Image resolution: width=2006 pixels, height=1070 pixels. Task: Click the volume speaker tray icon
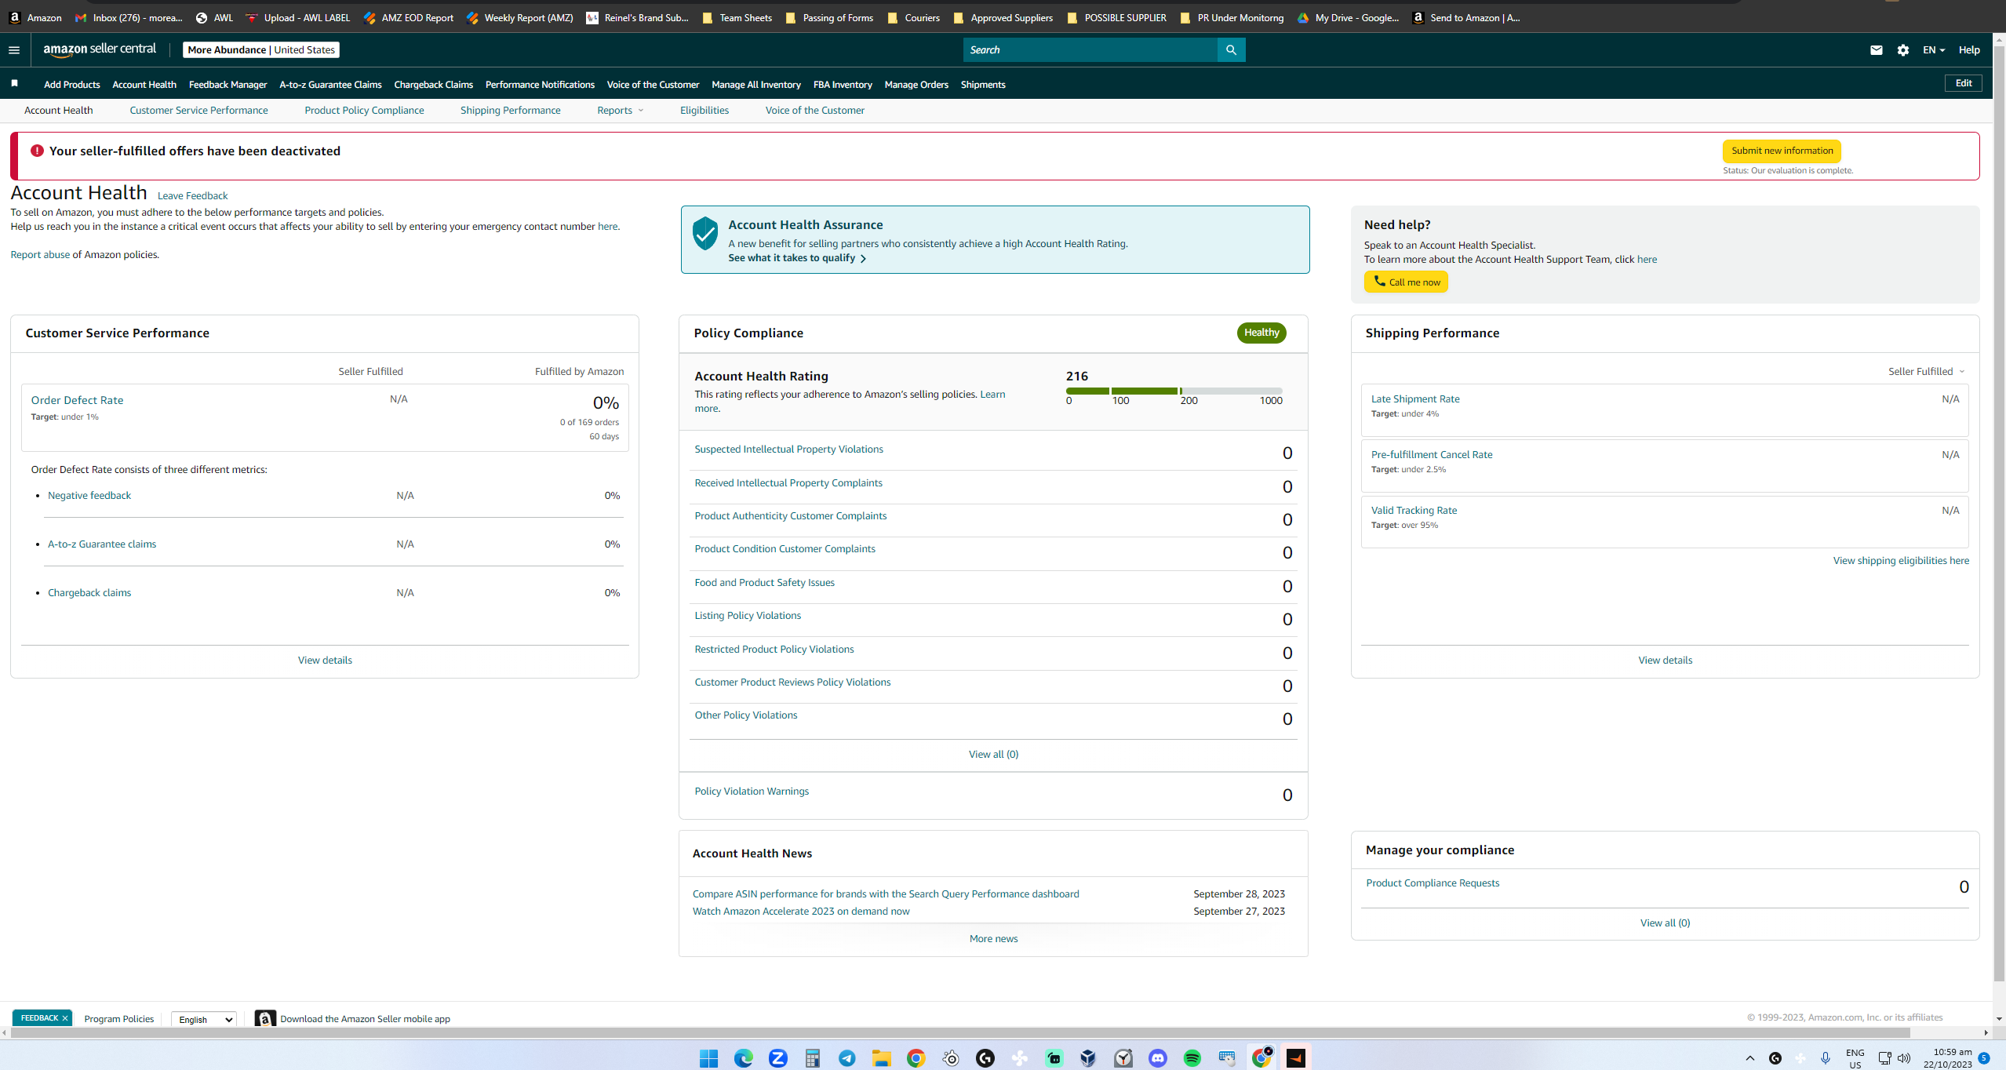[1903, 1058]
